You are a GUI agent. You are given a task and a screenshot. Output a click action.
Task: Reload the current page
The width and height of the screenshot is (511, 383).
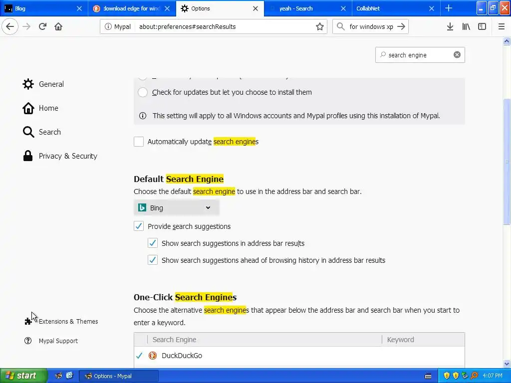[42, 27]
